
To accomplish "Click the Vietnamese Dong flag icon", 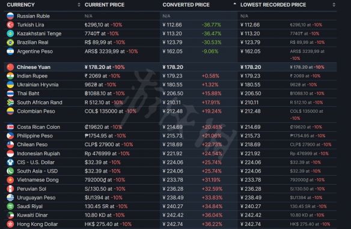I will 10,180.
